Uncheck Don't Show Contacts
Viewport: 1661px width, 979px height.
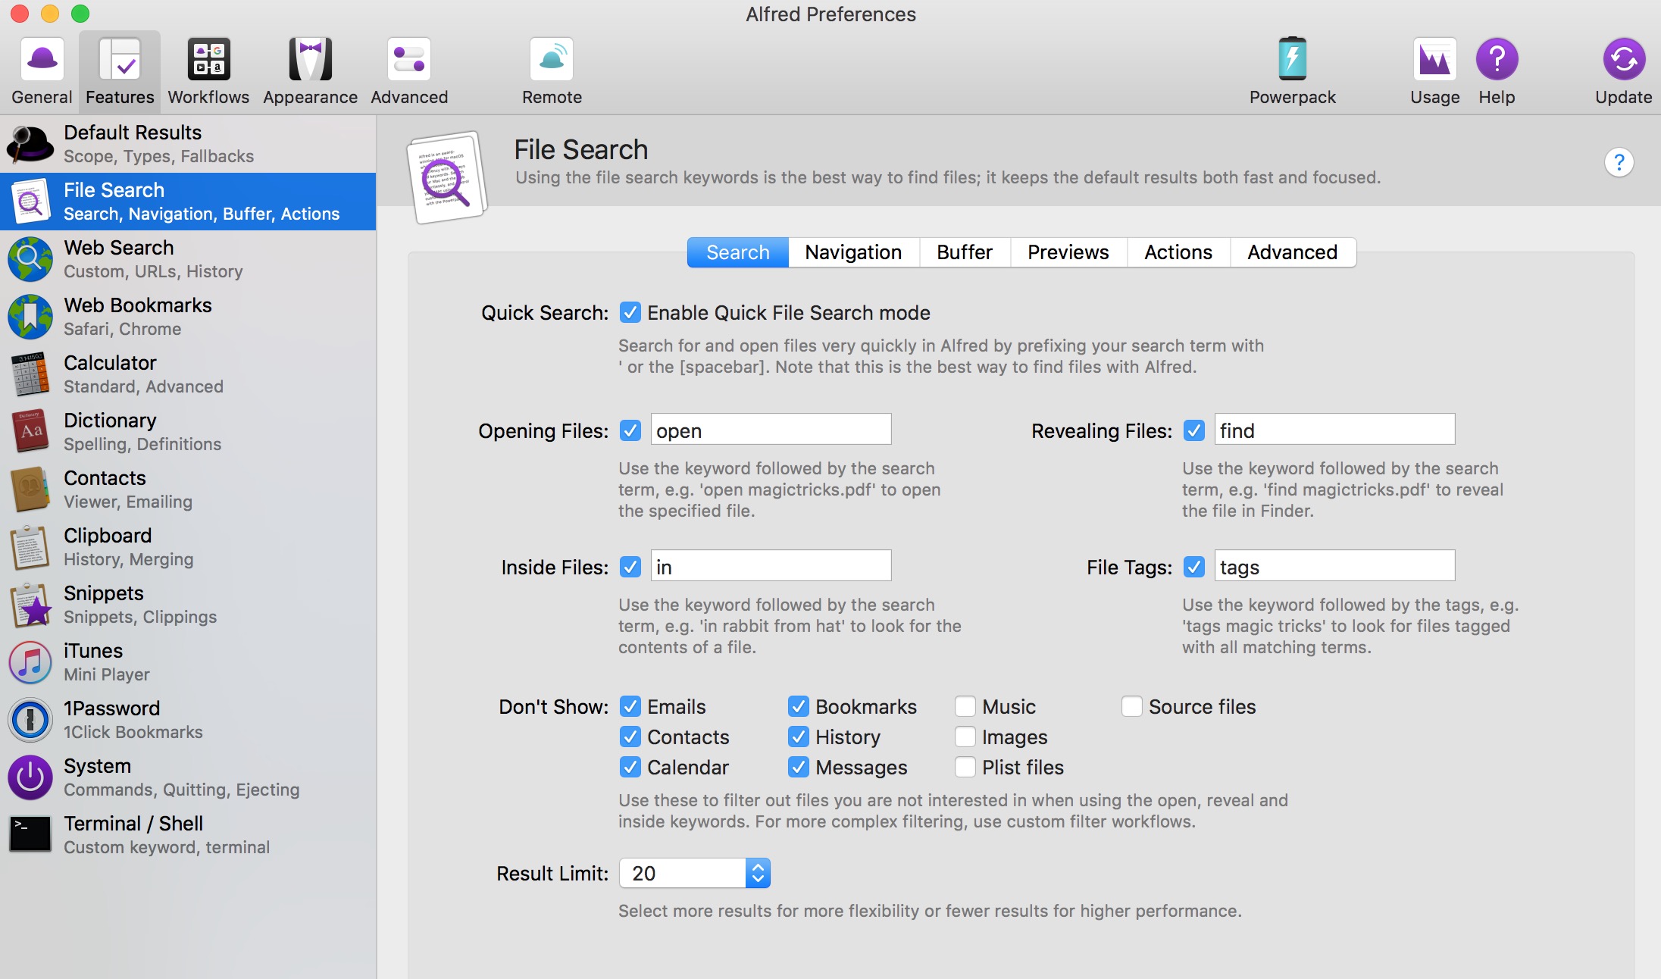[630, 737]
